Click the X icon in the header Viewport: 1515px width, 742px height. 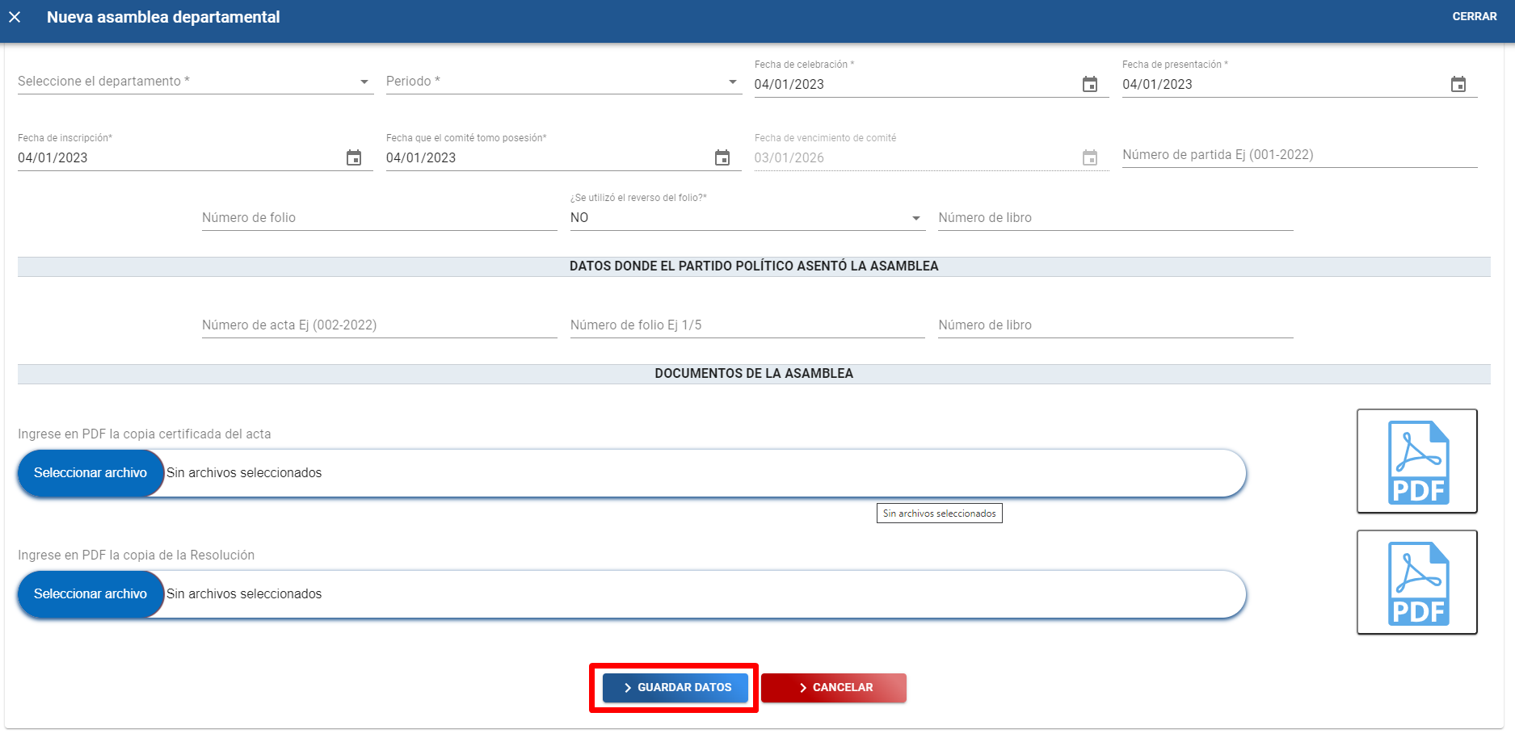pos(15,17)
